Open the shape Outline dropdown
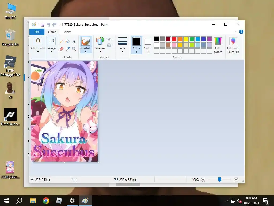 tap(110, 39)
